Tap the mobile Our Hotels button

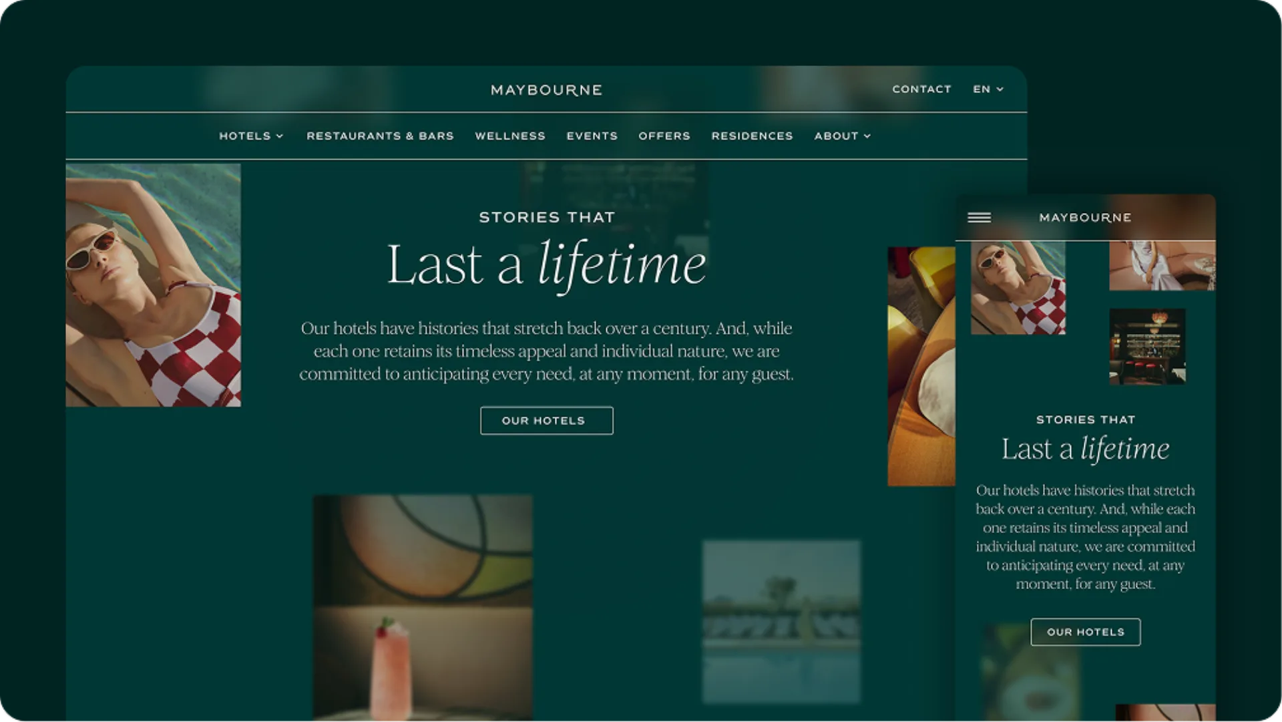[1085, 632]
